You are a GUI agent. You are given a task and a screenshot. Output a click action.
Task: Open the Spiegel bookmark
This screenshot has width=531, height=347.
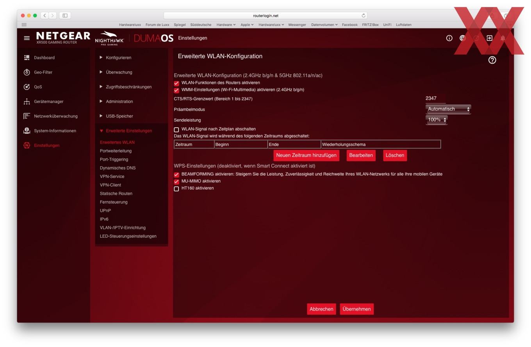(180, 25)
